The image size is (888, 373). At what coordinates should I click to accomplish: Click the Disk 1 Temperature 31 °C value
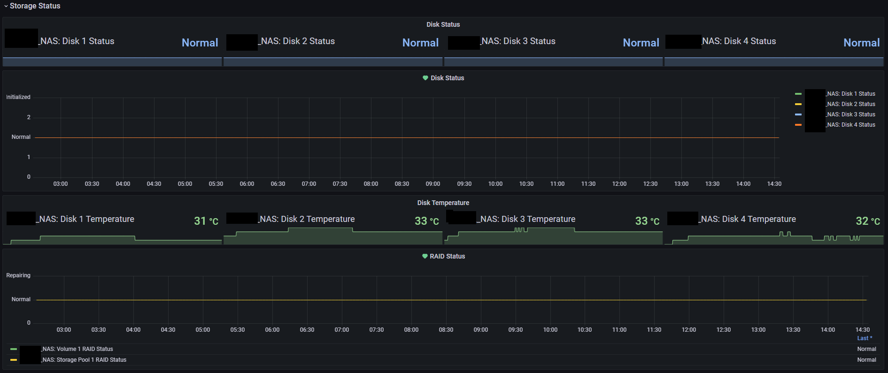click(206, 221)
